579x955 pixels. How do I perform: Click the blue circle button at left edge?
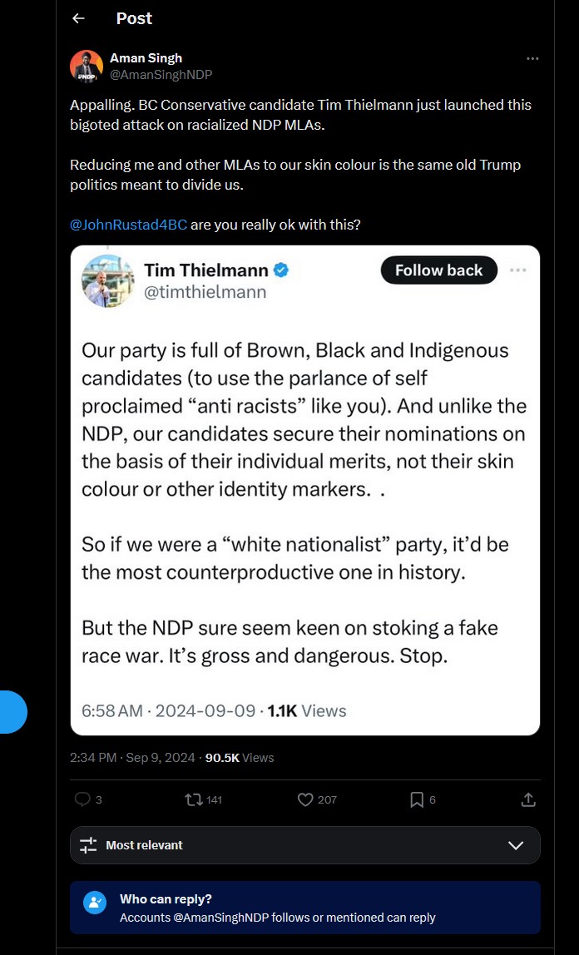[x=10, y=711]
